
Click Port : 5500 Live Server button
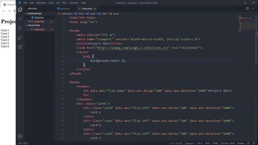pyautogui.click(x=228, y=143)
